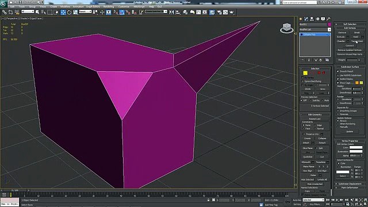368x207 pixels.
Task: Collapse the Edit Vertices rollout
Action: tap(350, 28)
